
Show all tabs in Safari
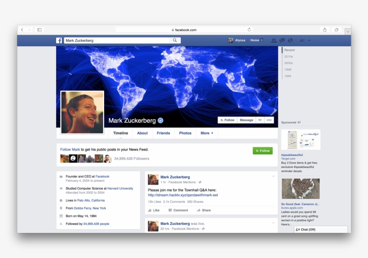[x=337, y=30]
